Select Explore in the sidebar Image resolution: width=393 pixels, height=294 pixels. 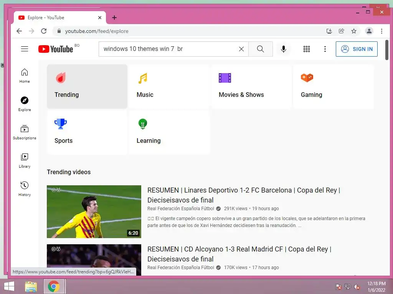click(25, 104)
